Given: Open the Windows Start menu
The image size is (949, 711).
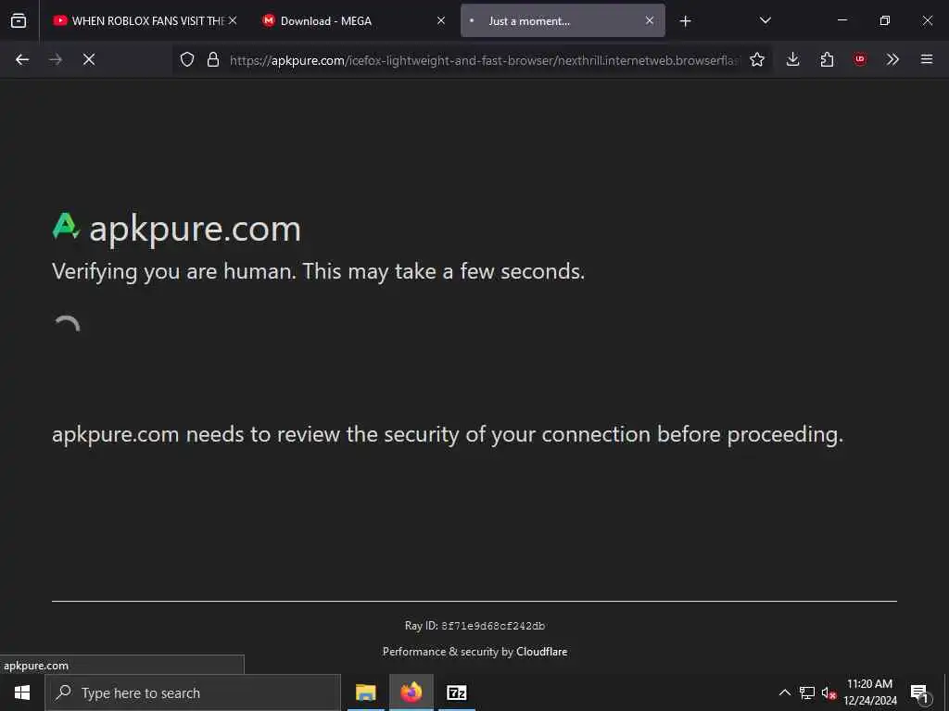Looking at the screenshot, I should (22, 692).
